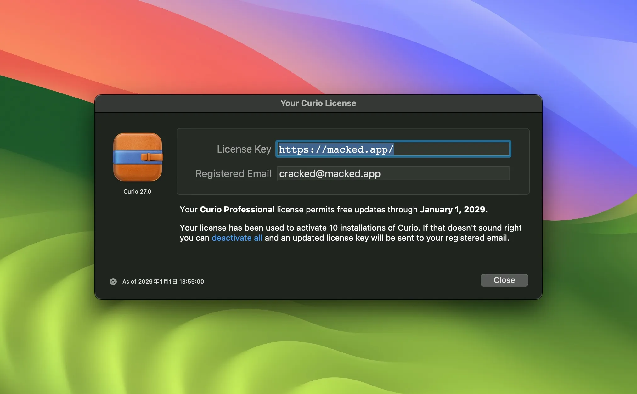The image size is (637, 394).
Task: Click the desktop wallpaper above the dialog
Action: (x=318, y=47)
